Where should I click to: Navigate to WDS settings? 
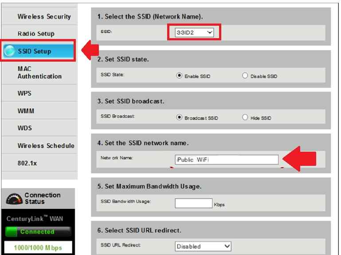[25, 128]
